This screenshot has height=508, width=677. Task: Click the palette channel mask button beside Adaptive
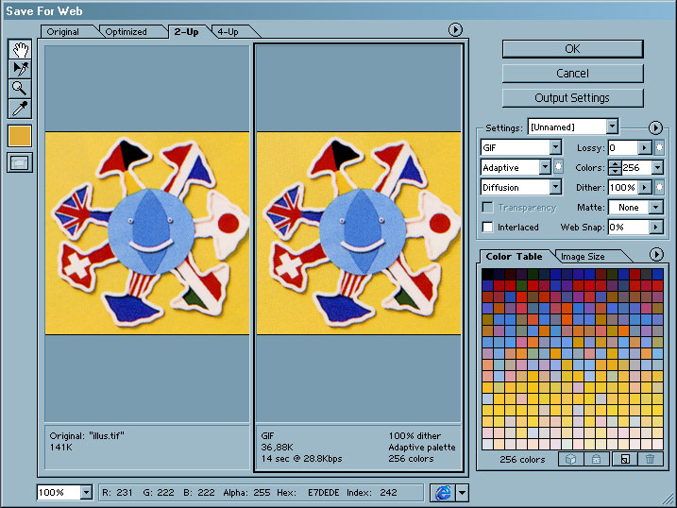tap(558, 167)
